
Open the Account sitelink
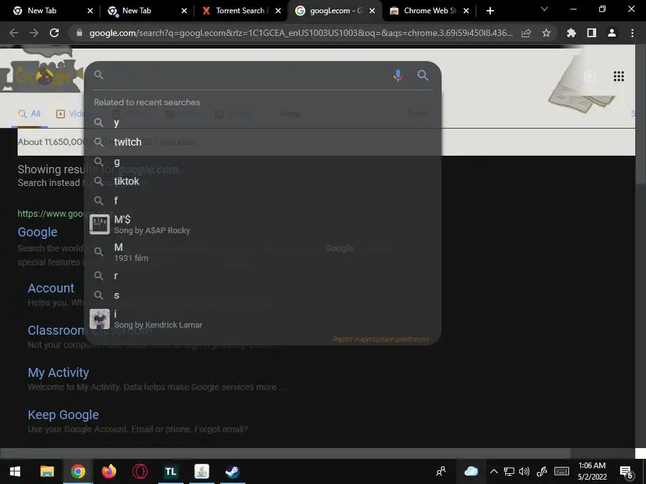(51, 288)
